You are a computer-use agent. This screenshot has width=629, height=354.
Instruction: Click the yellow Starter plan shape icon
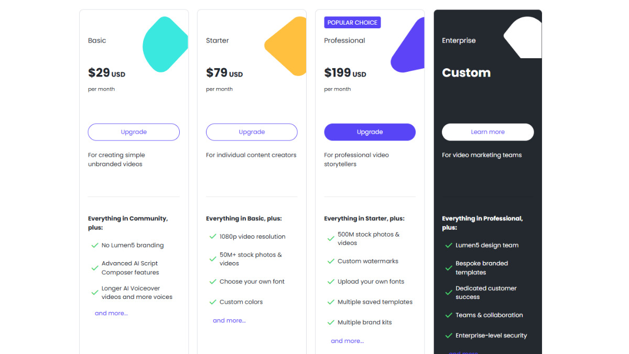point(285,46)
